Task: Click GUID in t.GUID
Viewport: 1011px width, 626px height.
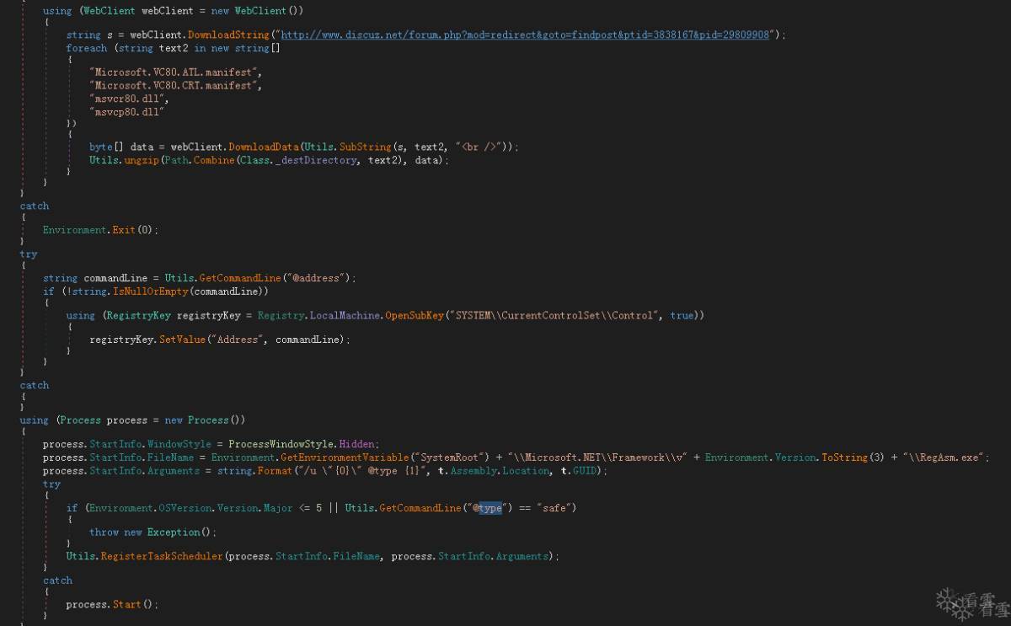Action: pyautogui.click(x=586, y=471)
